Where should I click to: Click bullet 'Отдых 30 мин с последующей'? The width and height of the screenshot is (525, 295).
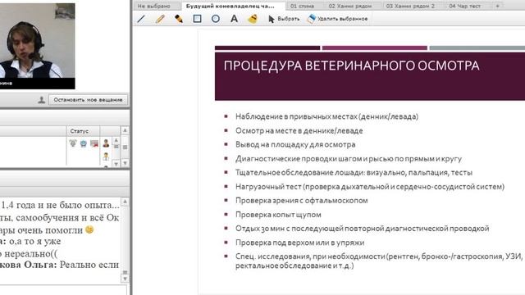click(363, 229)
